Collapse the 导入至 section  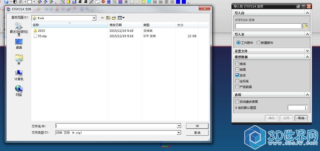point(307,34)
